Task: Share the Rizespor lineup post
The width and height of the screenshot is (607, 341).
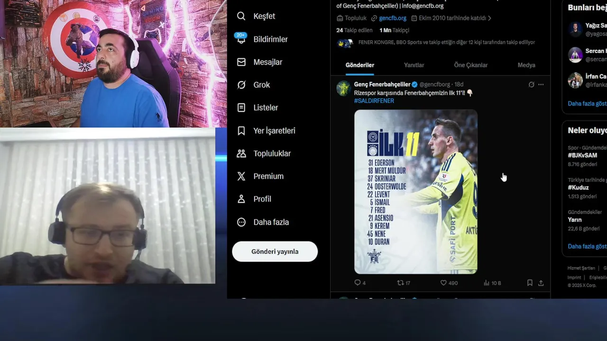Action: [541, 283]
